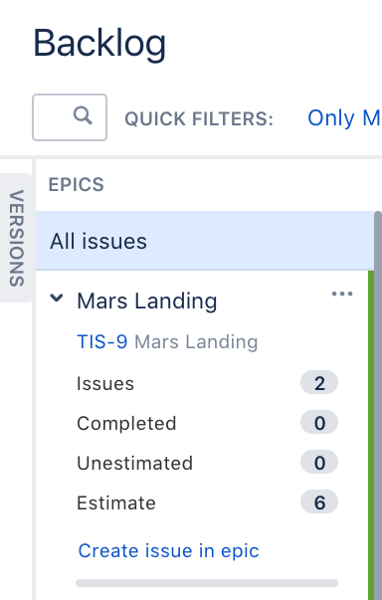Click the epics panel scrollbar
The width and height of the screenshot is (382, 600).
[378, 406]
